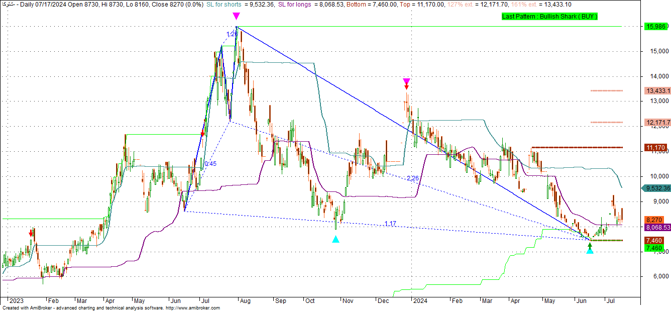Image resolution: width=671 pixels, height=311 pixels.
Task: Click the green dashed 7,460 bottom level line
Action: 607,241
